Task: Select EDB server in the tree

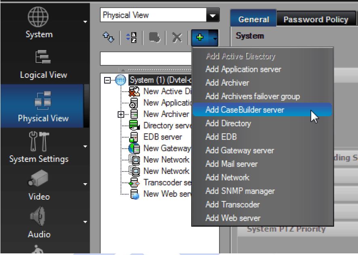Action: pos(162,137)
